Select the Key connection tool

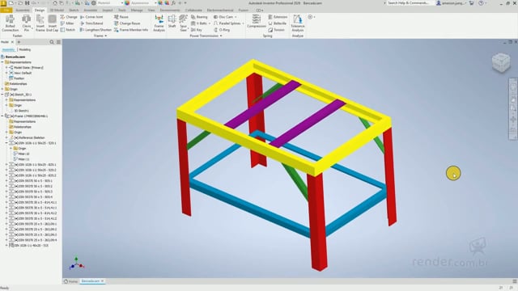point(197,30)
